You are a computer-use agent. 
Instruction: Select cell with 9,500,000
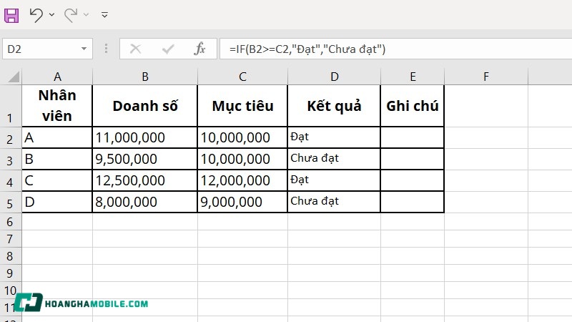[145, 159]
